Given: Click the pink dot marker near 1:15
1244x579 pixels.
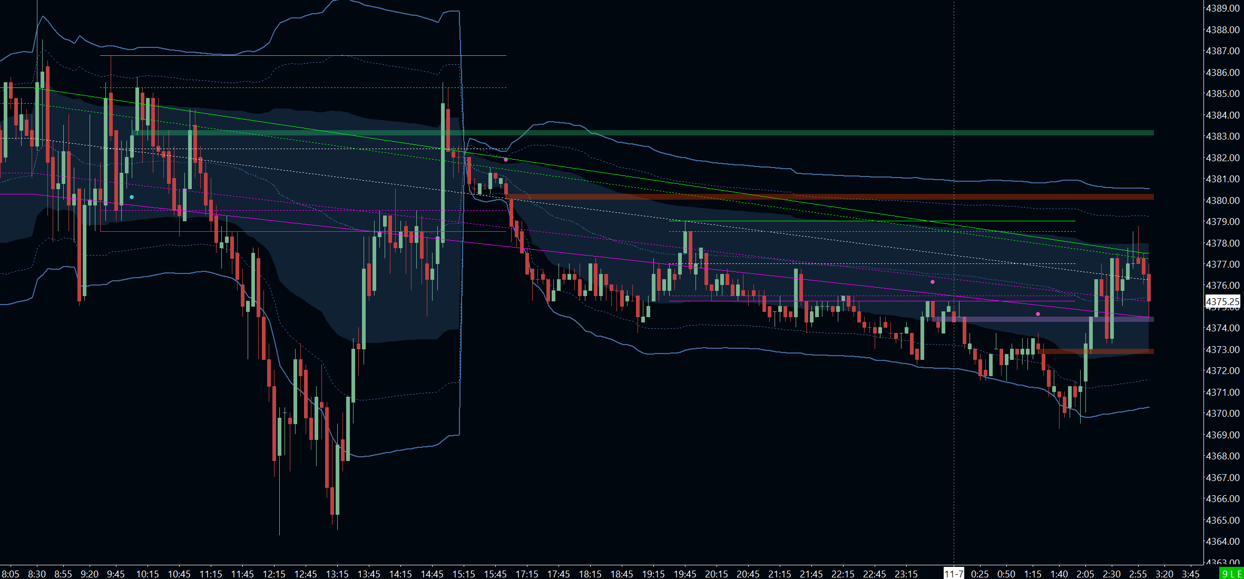Looking at the screenshot, I should click(1038, 314).
